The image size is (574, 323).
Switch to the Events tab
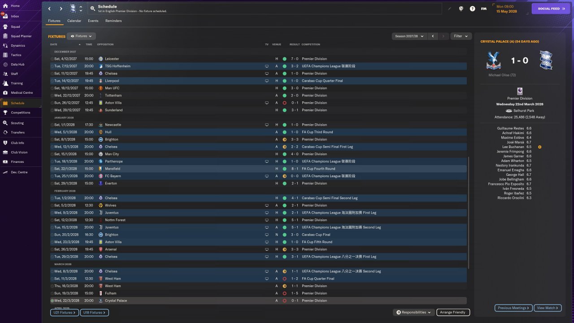[93, 21]
